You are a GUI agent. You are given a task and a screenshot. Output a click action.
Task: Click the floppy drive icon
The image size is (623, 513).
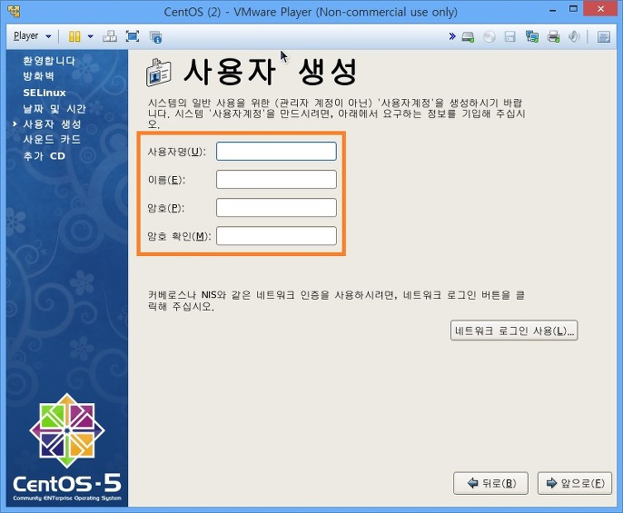[x=509, y=37]
